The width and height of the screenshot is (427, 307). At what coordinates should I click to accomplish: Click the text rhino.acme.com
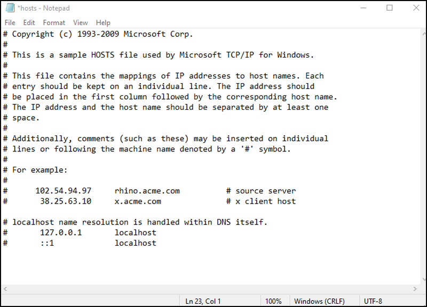(x=147, y=190)
